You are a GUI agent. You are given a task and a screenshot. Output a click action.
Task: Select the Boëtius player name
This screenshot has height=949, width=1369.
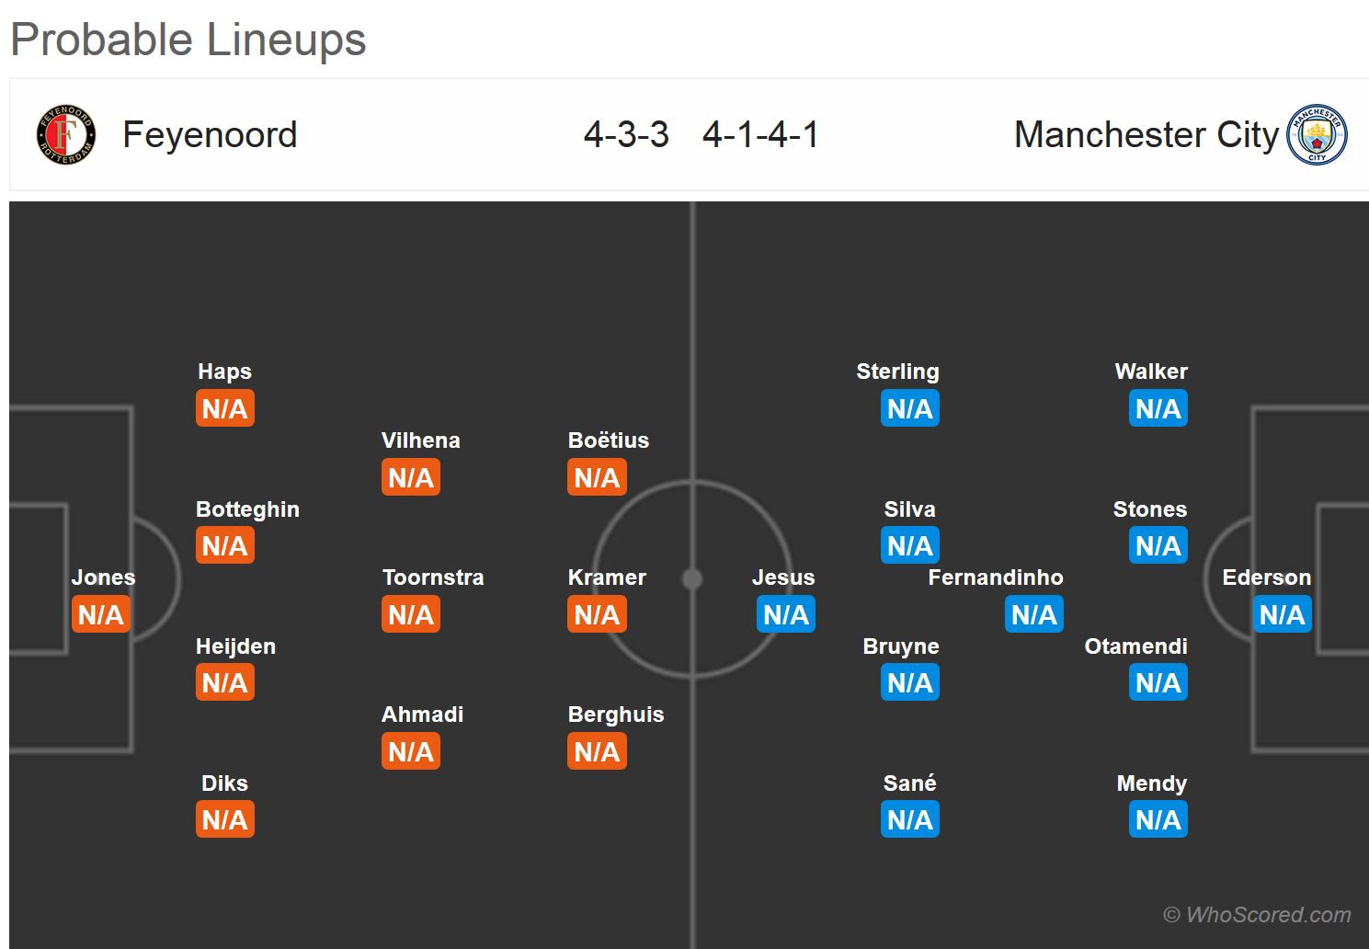(608, 440)
